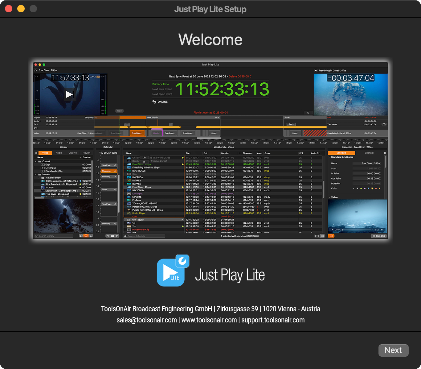Click the magnifier icon in Search Library
This screenshot has height=369, width=421.
[37, 236]
